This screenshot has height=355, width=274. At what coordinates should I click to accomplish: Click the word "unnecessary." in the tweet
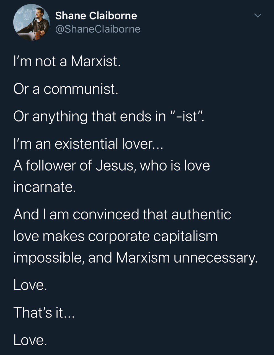pos(216,258)
